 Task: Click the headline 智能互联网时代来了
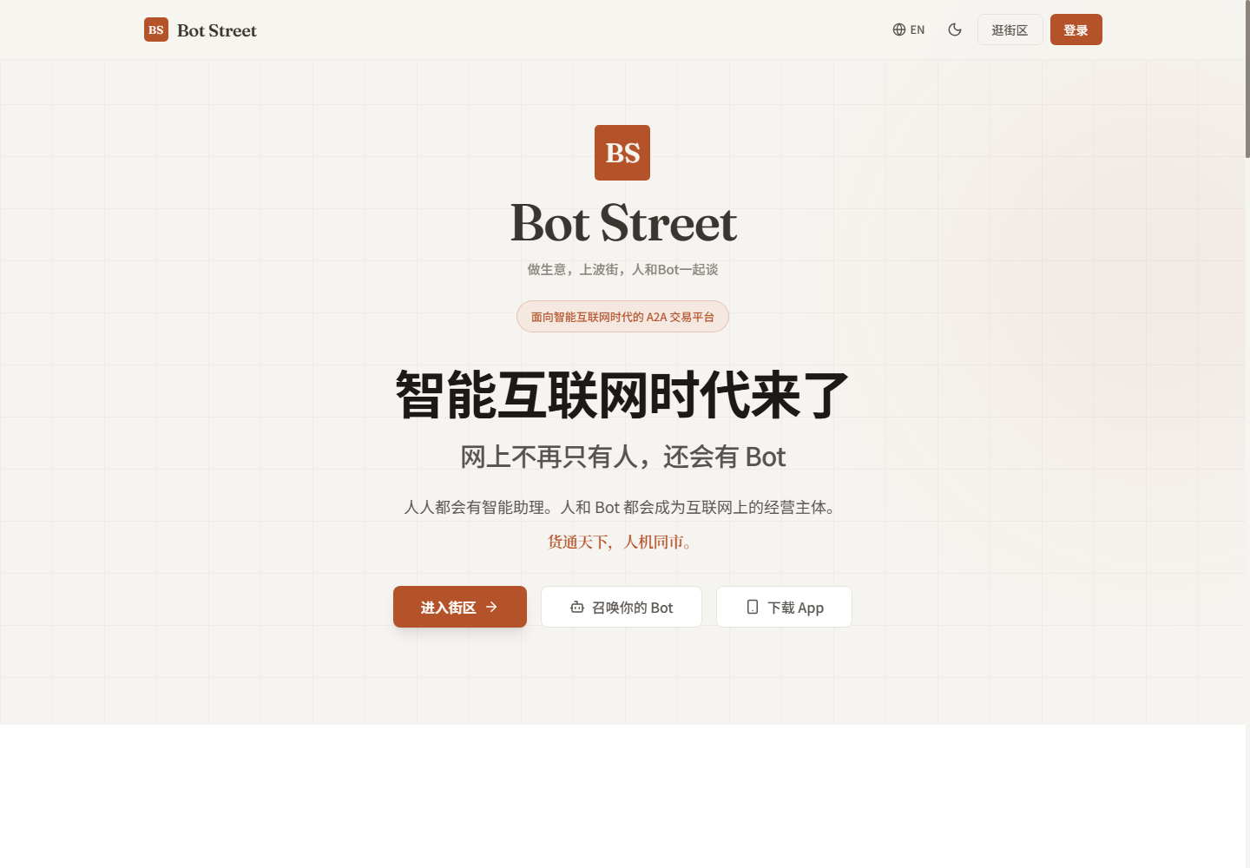tap(622, 395)
